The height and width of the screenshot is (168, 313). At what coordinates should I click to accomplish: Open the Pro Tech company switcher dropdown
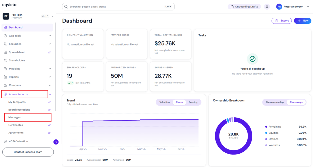click(52, 16)
